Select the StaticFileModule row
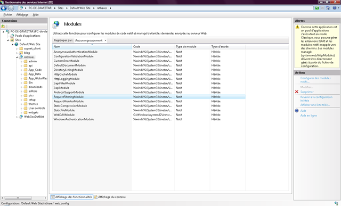The height and width of the screenshot is (206, 341). click(x=149, y=110)
